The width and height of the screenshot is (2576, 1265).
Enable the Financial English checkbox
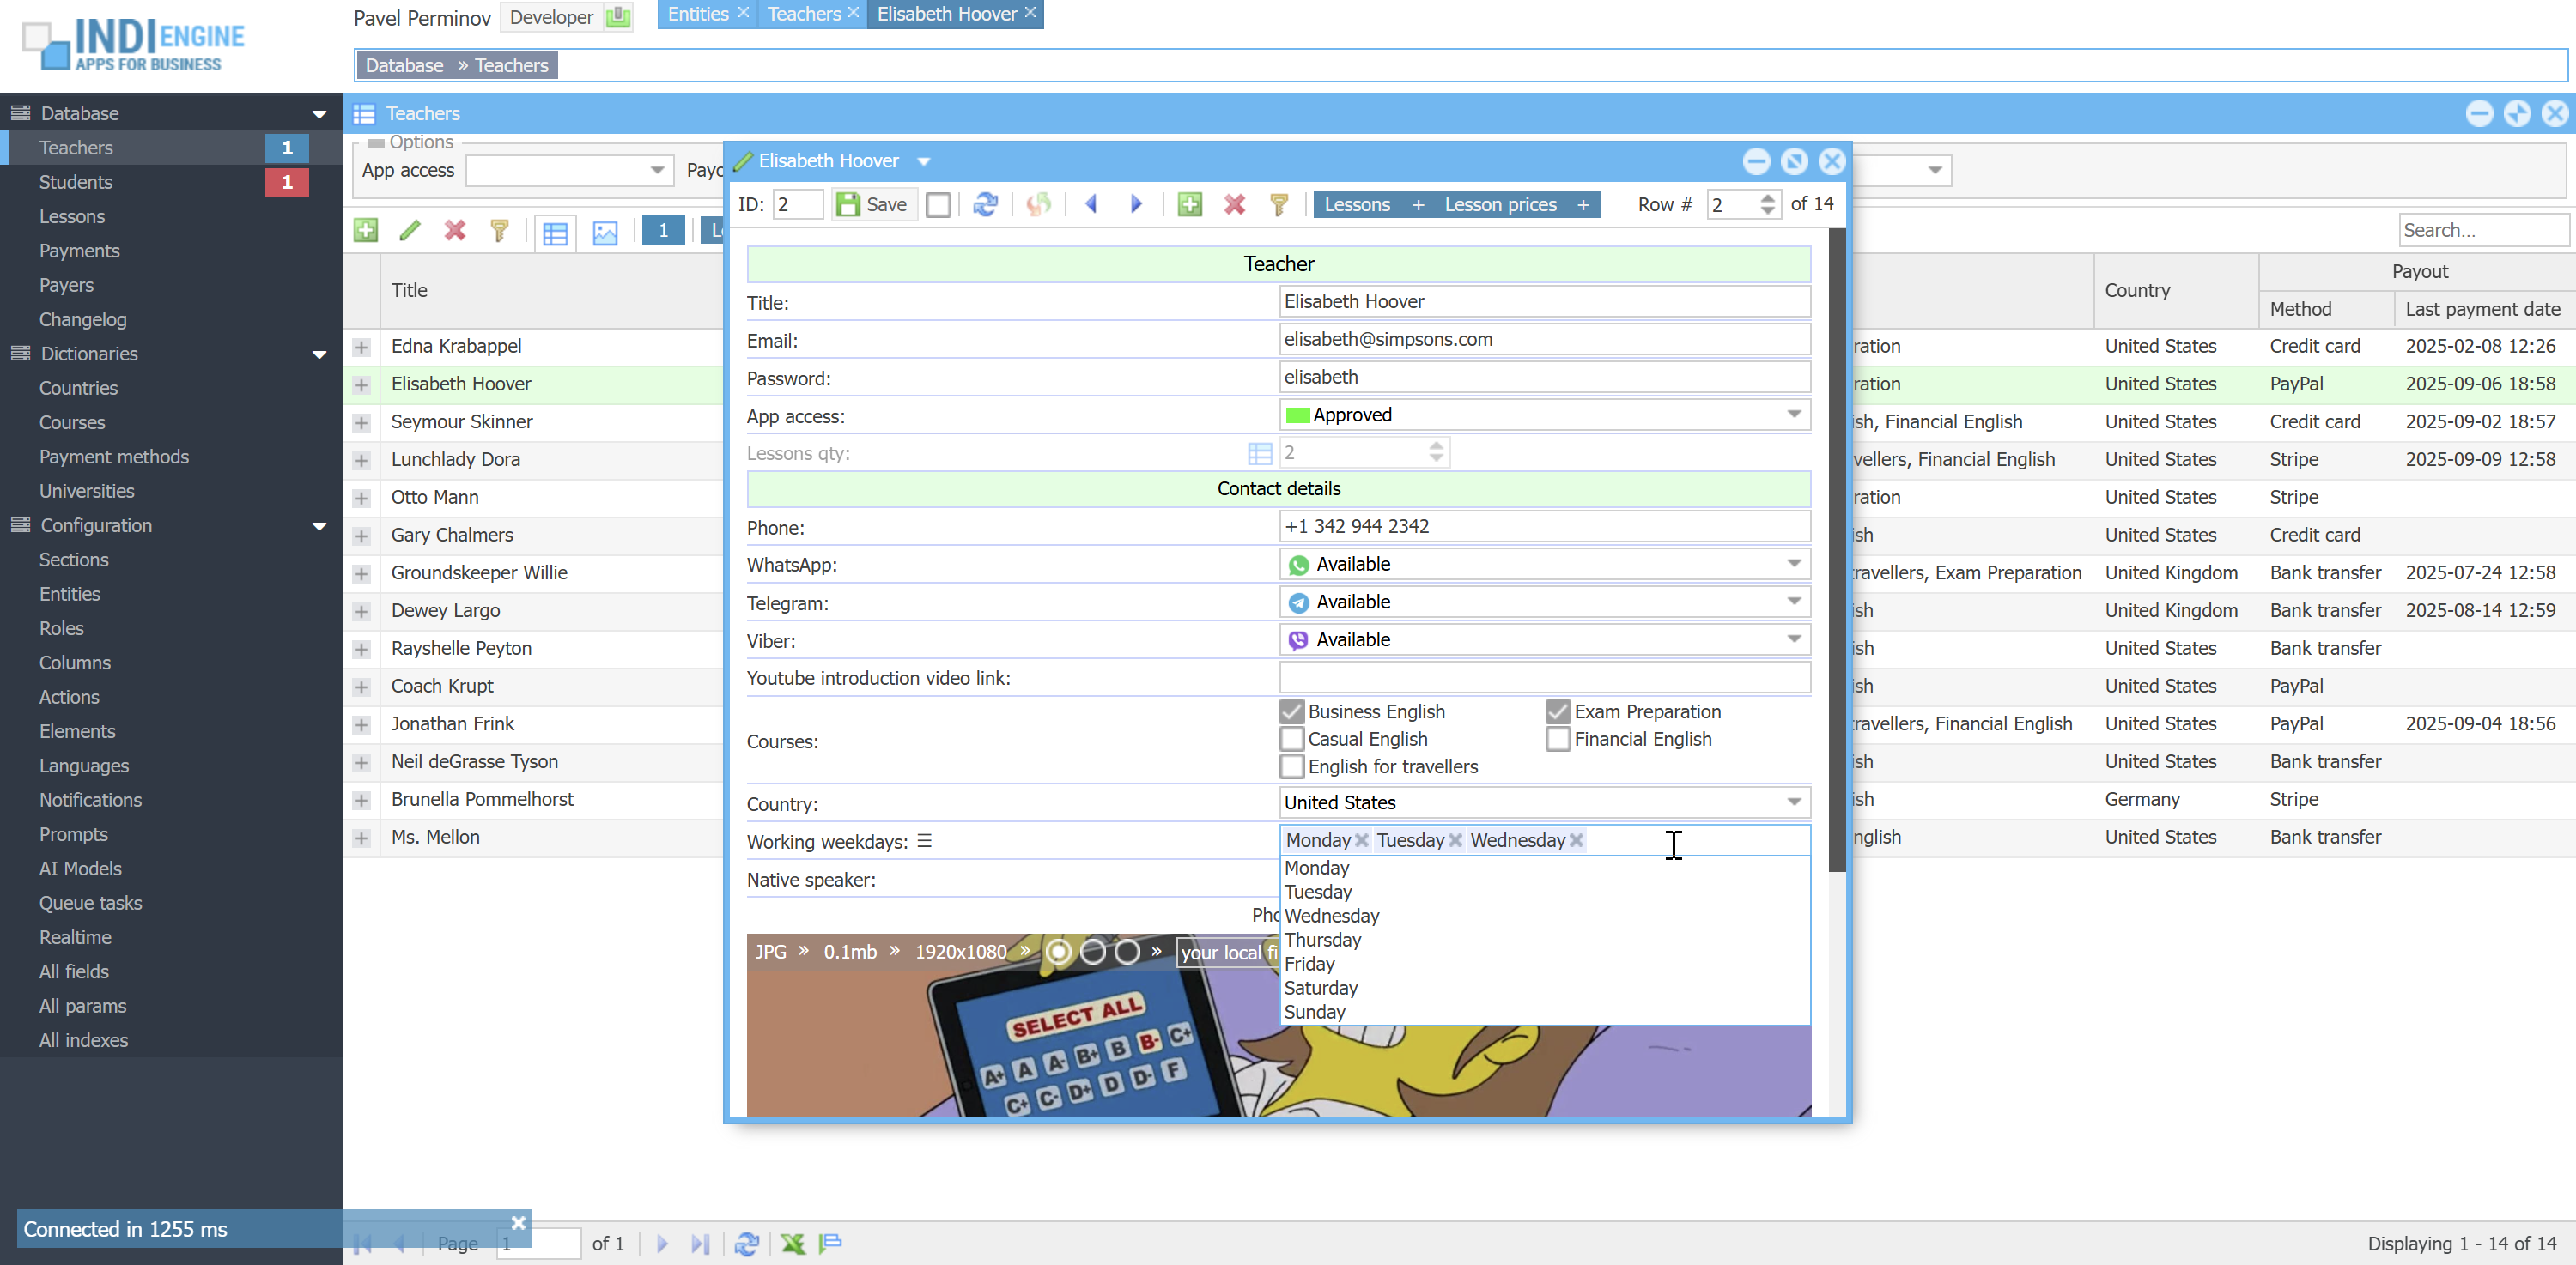[1557, 740]
